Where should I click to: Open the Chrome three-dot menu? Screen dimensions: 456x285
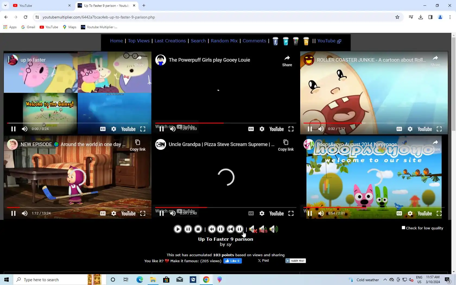tap(450, 17)
